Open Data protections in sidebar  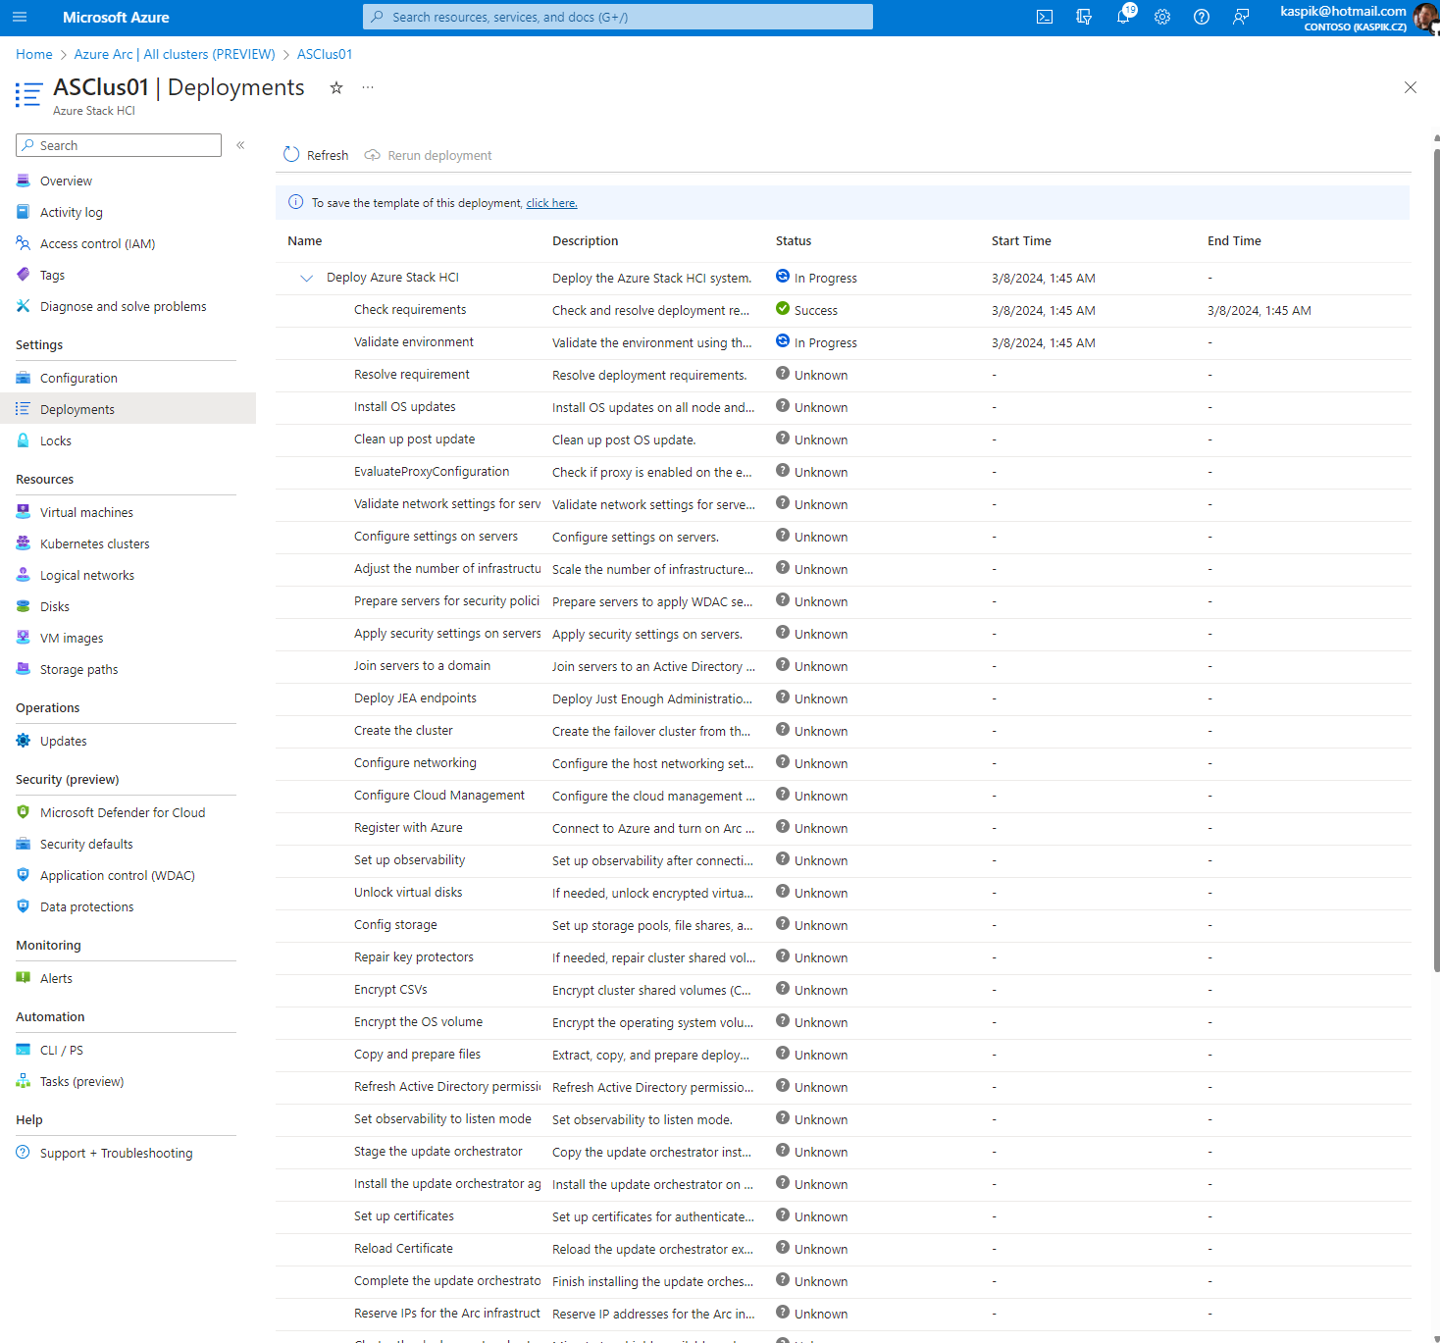tap(86, 906)
